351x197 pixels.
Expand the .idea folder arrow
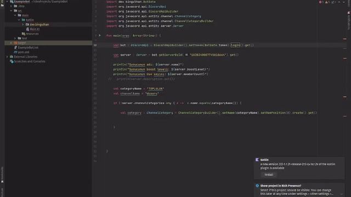(x=11, y=6)
